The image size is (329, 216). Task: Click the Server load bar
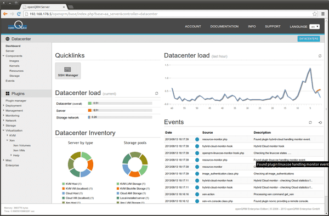120,110
